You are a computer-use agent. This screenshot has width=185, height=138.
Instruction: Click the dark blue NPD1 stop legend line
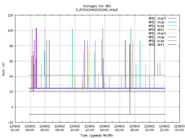172,37
